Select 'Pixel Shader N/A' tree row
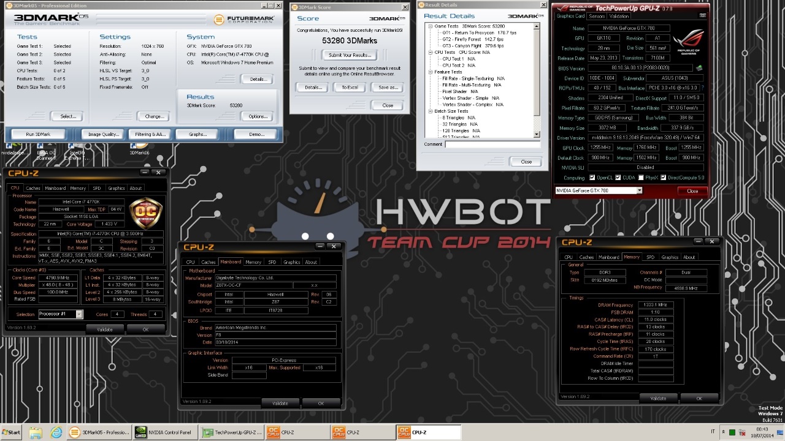Screen dimensions: 785x441 coord(460,92)
